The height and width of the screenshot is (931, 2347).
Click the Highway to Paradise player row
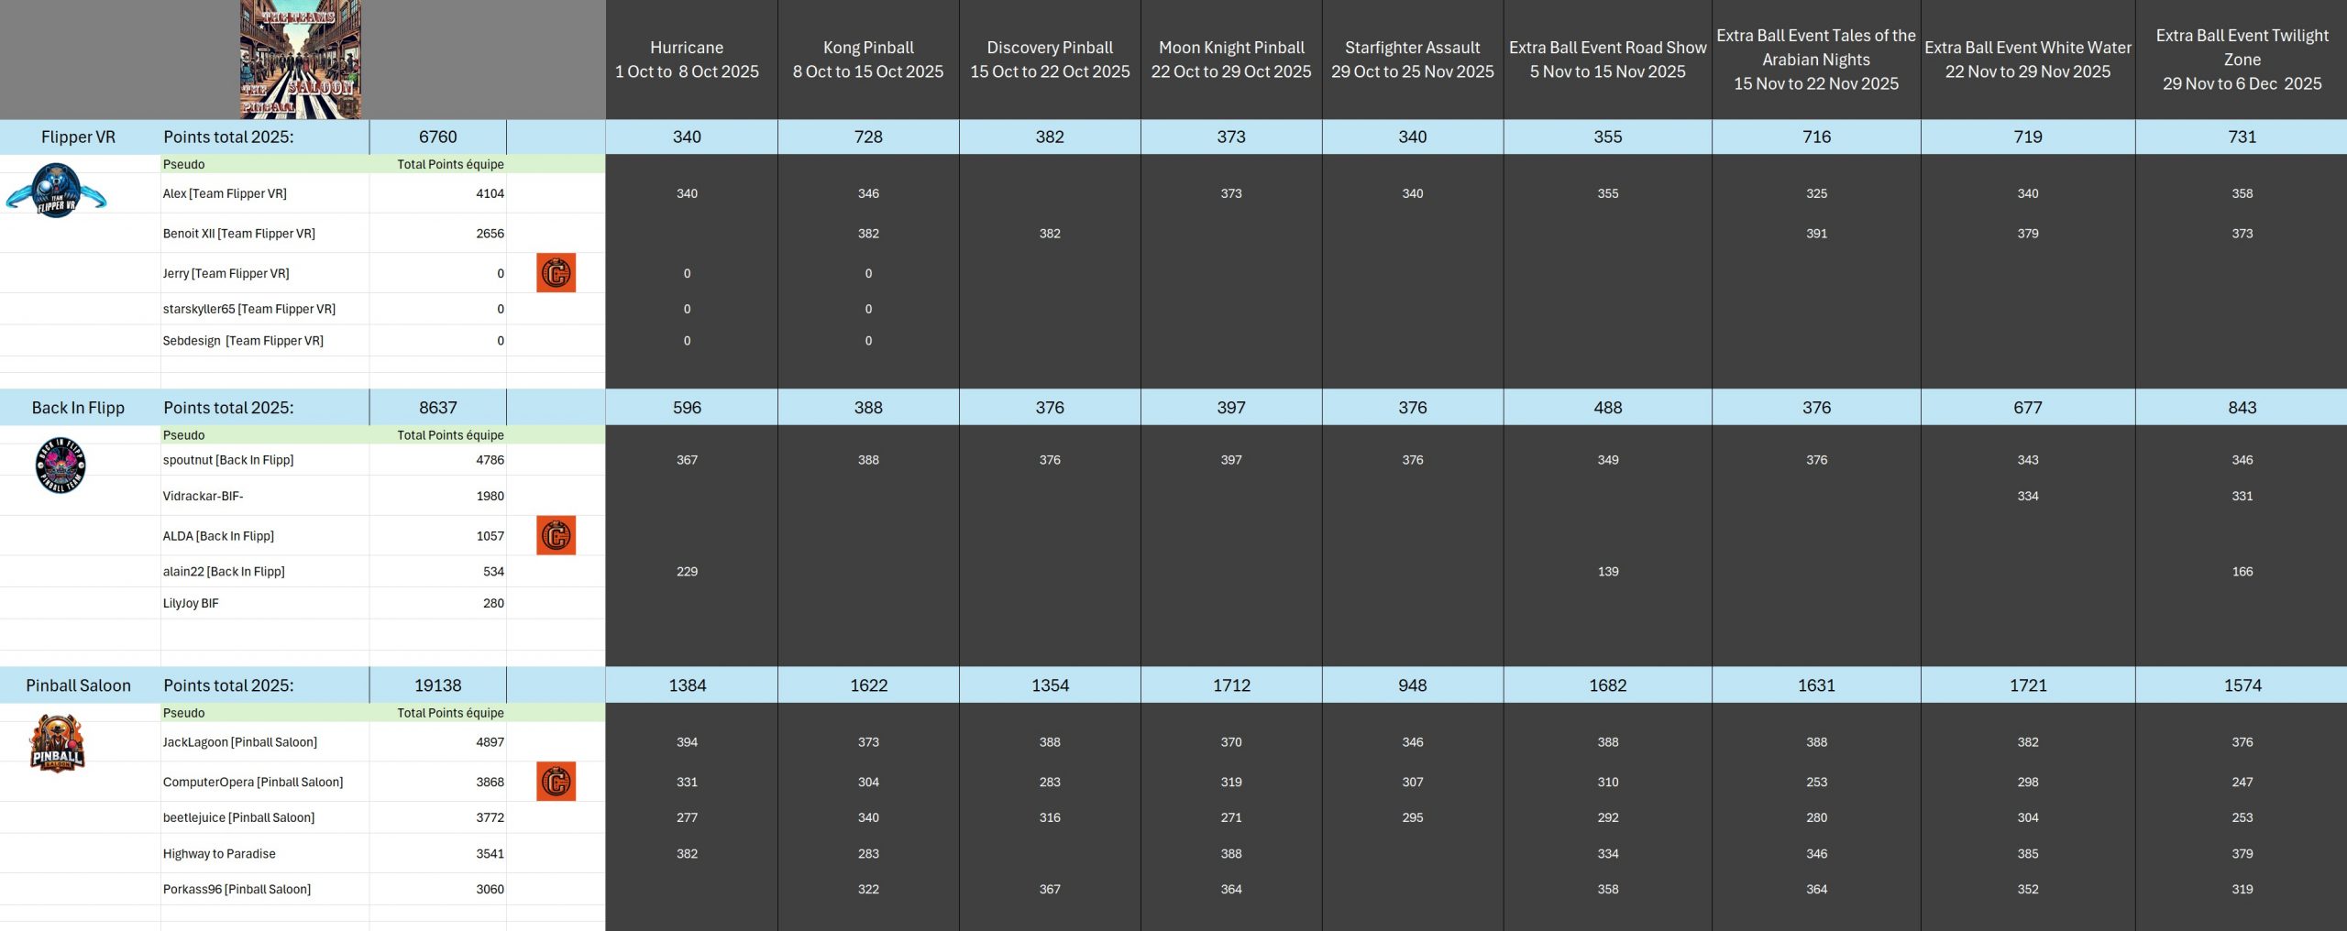click(x=219, y=853)
